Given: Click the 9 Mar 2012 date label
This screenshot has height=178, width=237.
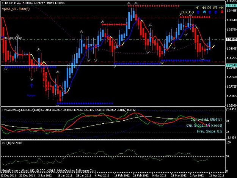Looking at the screenshot, I should [x=159, y=176].
